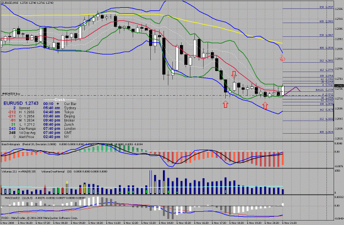Screen dimensions: 344x225
Task: Click the Broker clock row
Action: (x=59, y=120)
